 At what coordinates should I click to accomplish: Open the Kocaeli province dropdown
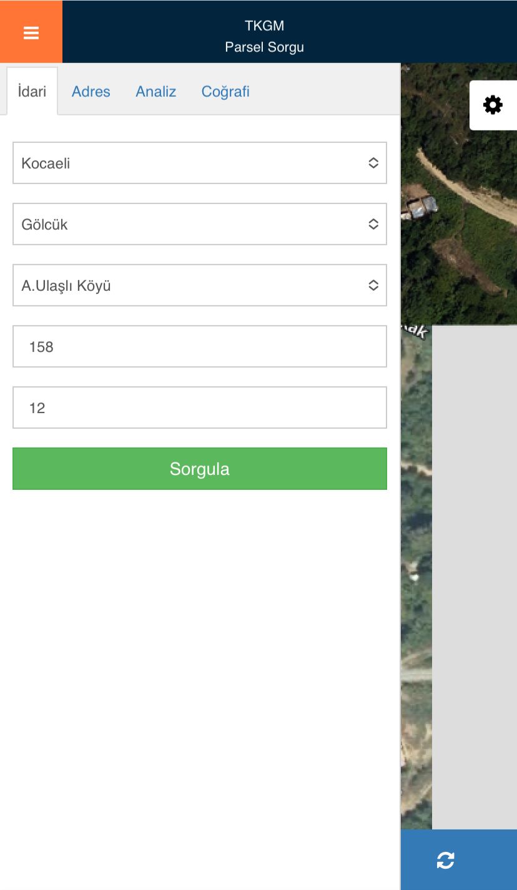point(200,163)
